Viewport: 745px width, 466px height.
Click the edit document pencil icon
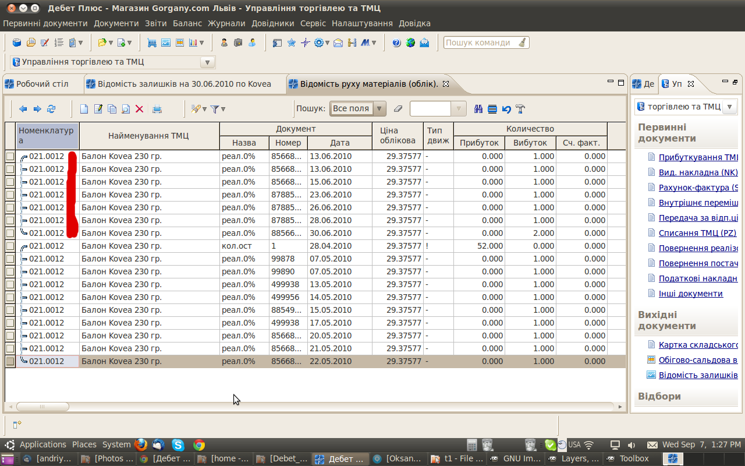click(98, 109)
